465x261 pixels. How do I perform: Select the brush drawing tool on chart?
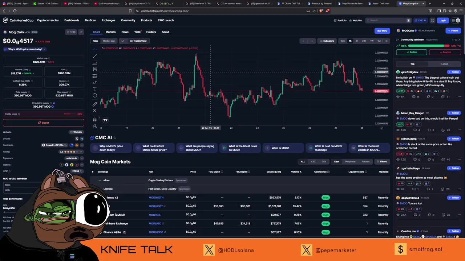[x=95, y=82]
